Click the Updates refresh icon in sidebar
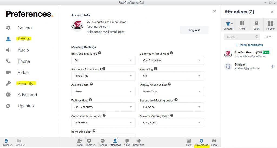Viewport: 277px width, 148px height. pos(8,106)
